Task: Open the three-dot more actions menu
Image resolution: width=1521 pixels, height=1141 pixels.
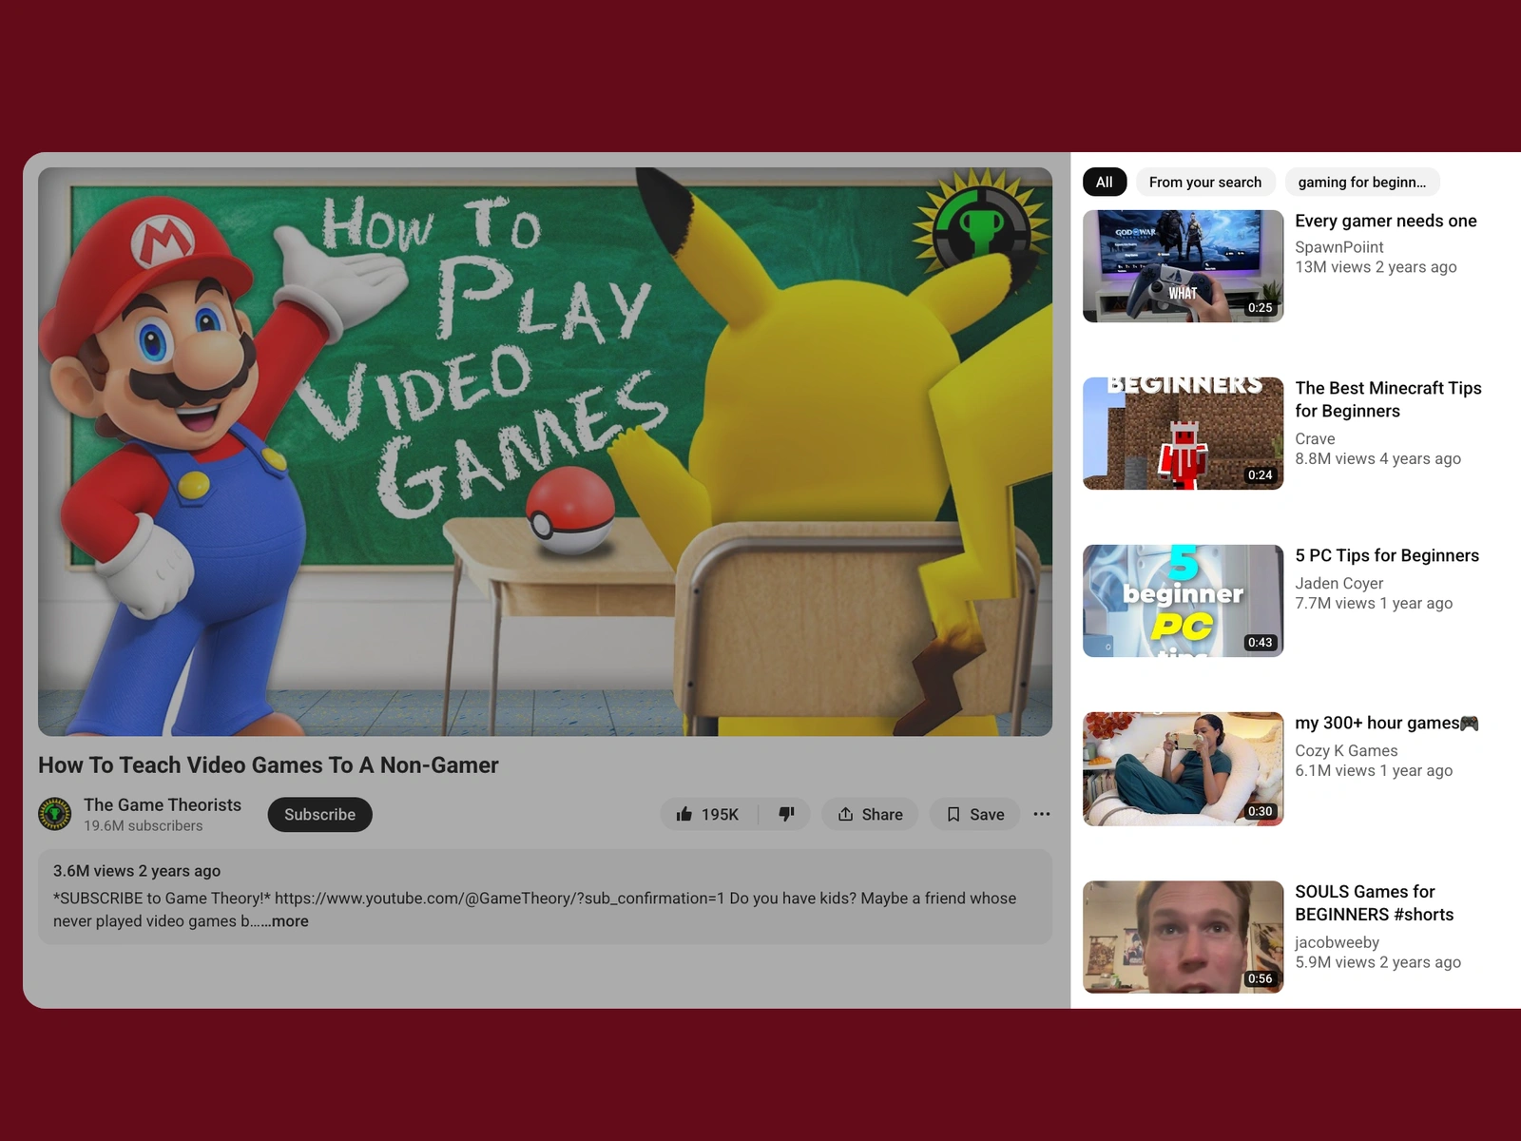Action: point(1042,814)
